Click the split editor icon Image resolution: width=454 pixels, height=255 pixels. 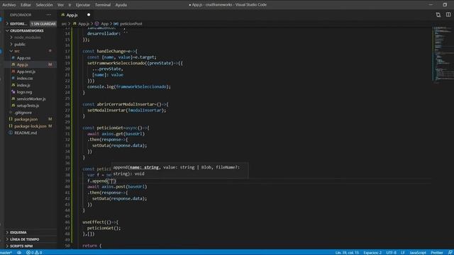tap(448, 15)
